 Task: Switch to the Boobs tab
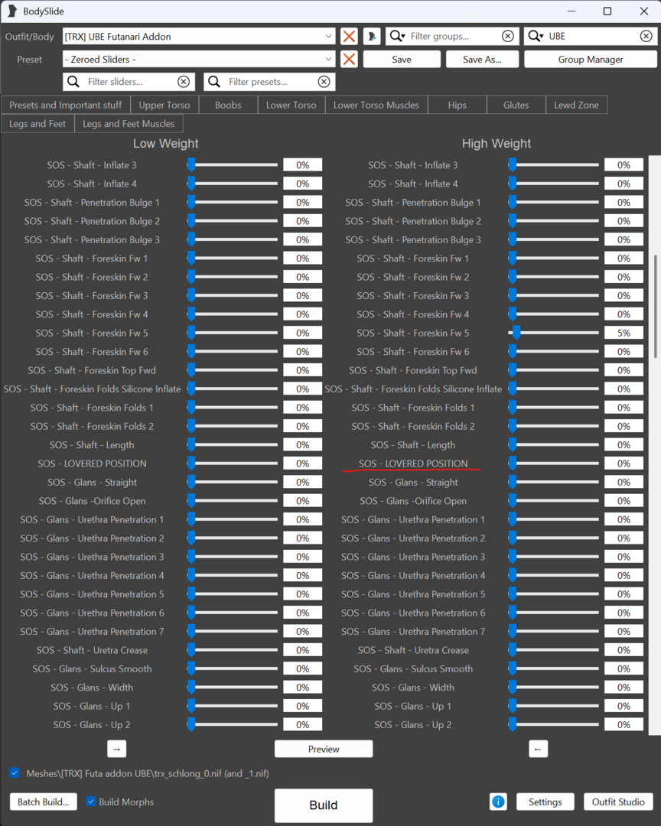coord(228,105)
